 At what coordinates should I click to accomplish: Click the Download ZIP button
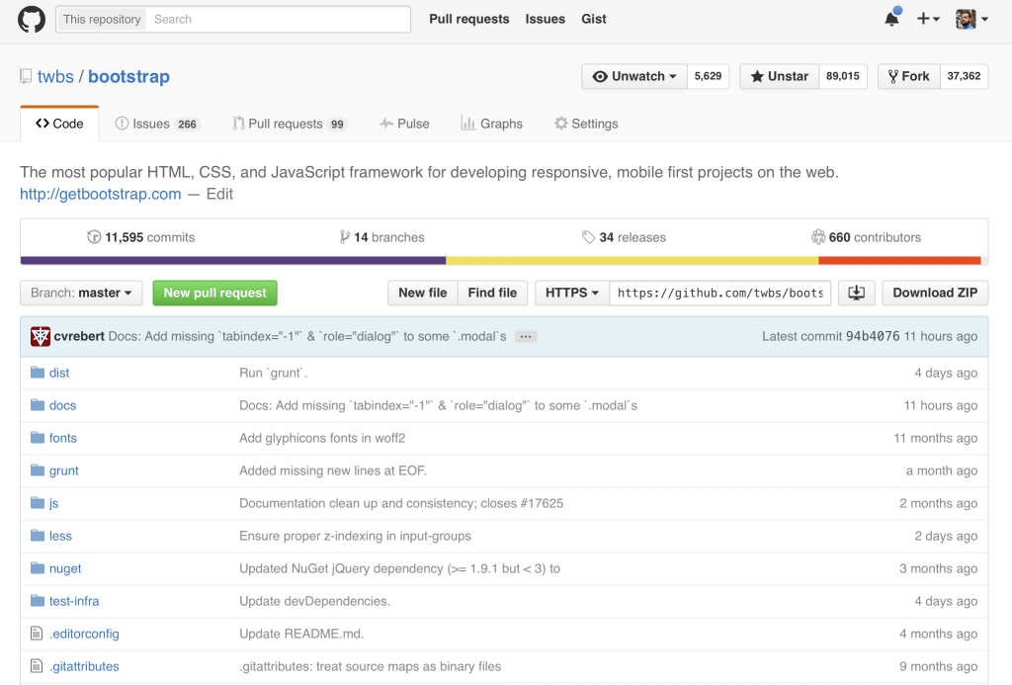tap(935, 293)
